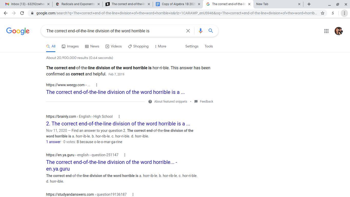This screenshot has height=197, width=350.
Task: Reload the current page
Action: [x=22, y=13]
